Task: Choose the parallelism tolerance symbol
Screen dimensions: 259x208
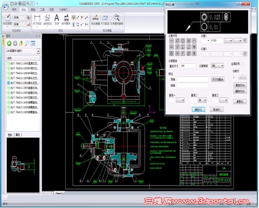Action: pos(177,47)
